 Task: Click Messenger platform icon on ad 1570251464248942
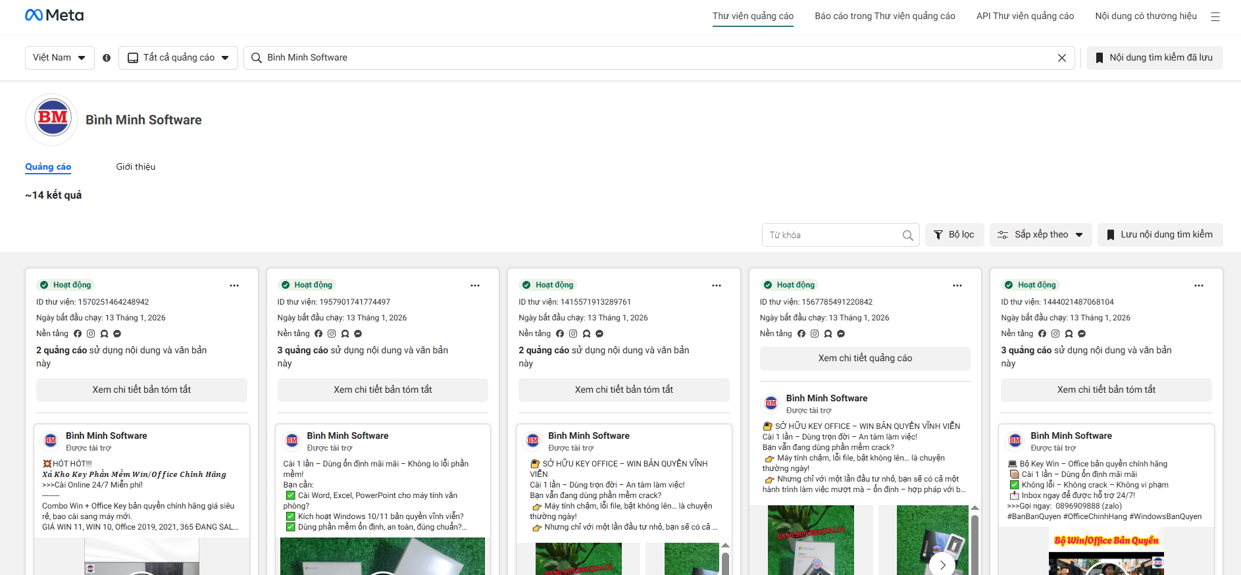click(x=117, y=334)
